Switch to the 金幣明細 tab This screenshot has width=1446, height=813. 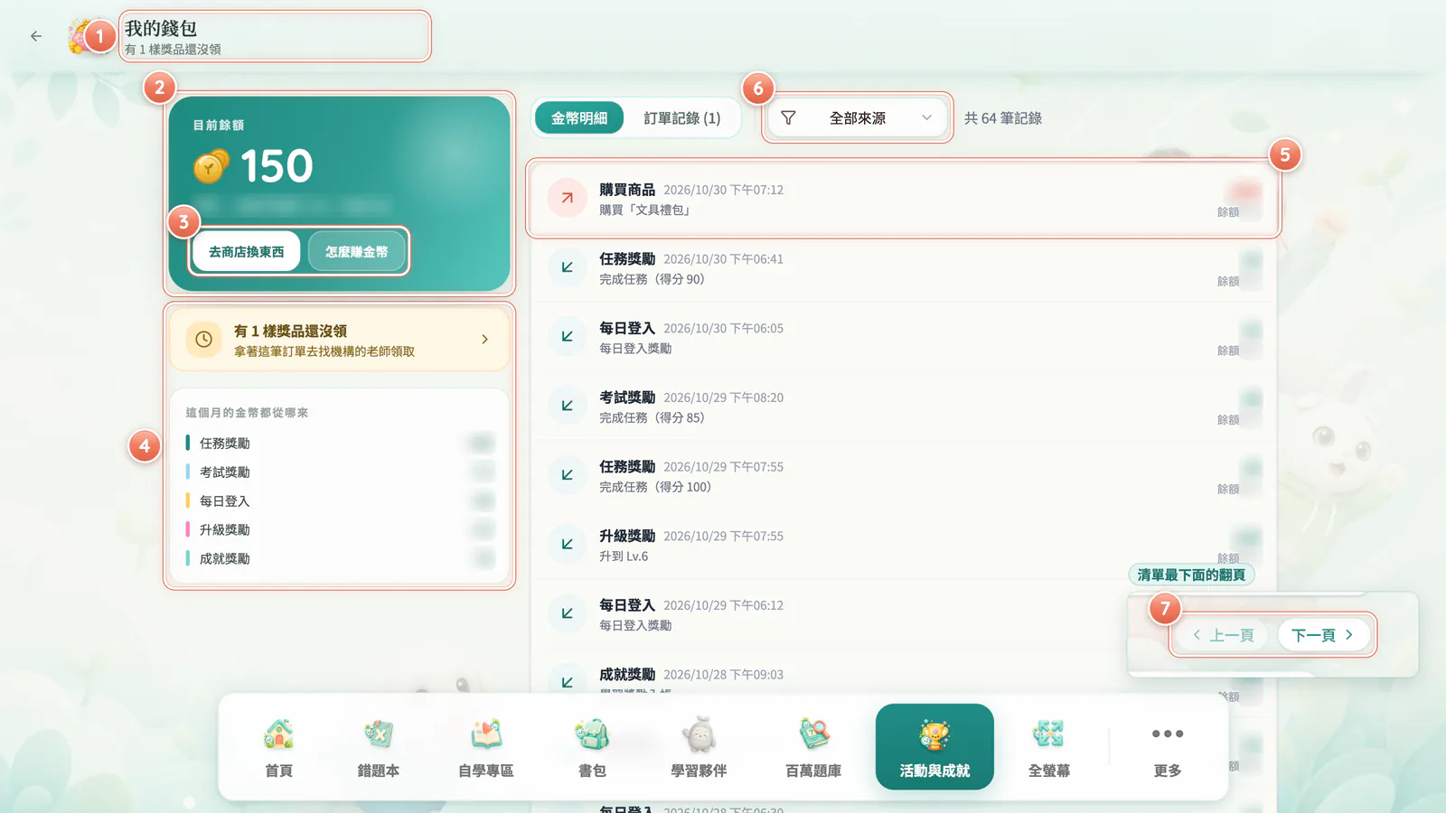579,118
